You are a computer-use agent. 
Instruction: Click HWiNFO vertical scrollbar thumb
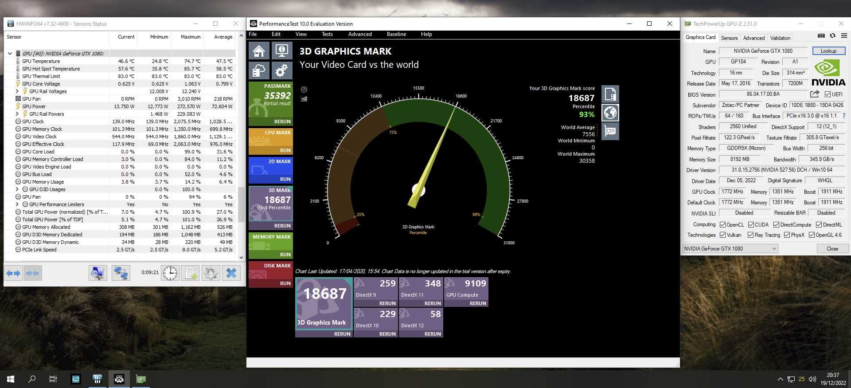[241, 204]
